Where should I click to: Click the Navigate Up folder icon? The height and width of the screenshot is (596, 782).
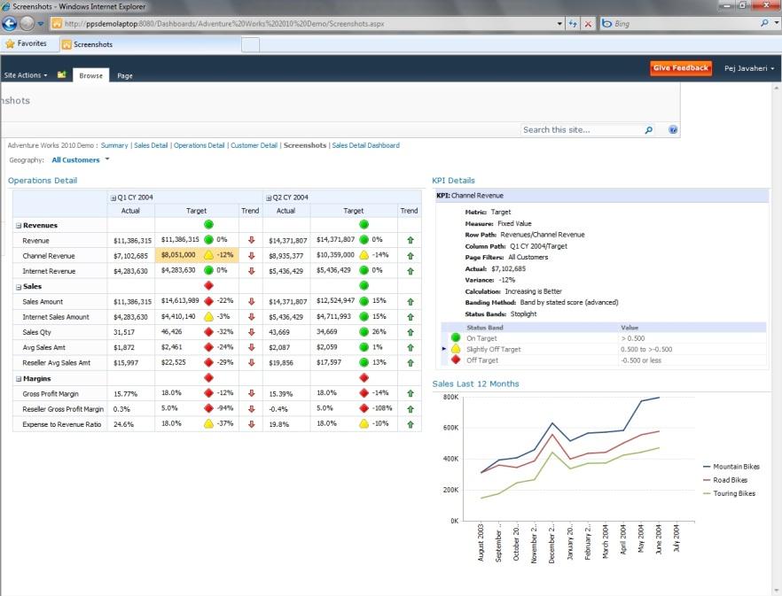61,74
